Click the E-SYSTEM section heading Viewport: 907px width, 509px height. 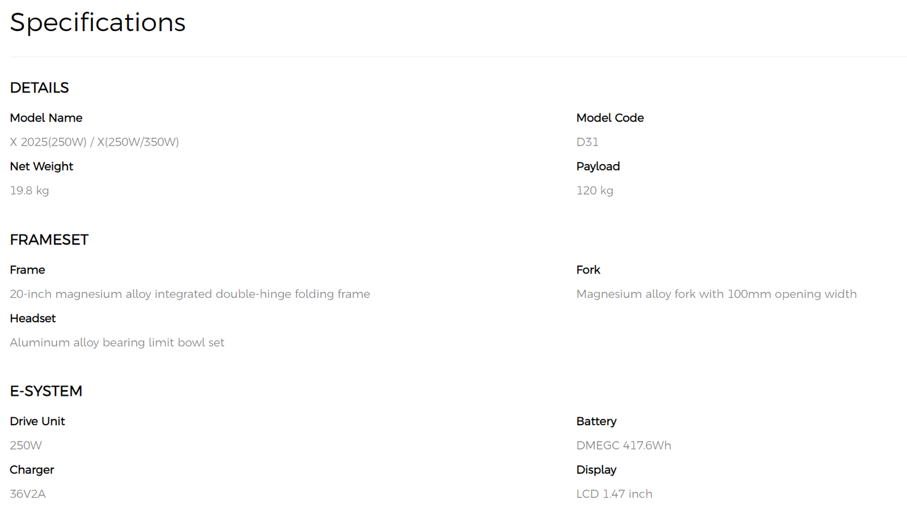coord(46,391)
